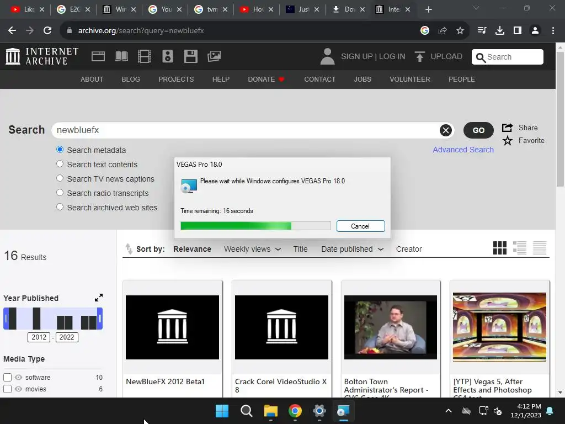Cancel the VEGAS Pro 18.0 installer
Image resolution: width=565 pixels, height=424 pixels.
[x=361, y=226]
